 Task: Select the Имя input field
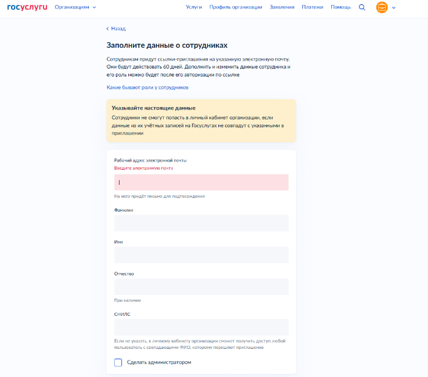tap(201, 255)
